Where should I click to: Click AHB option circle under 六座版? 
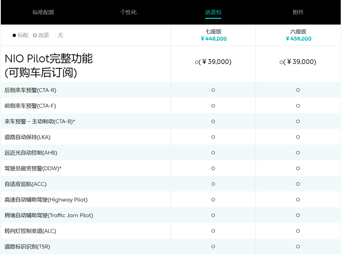298,153
